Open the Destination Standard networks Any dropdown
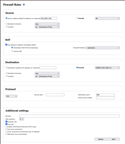125x144 pixels. [47, 73]
